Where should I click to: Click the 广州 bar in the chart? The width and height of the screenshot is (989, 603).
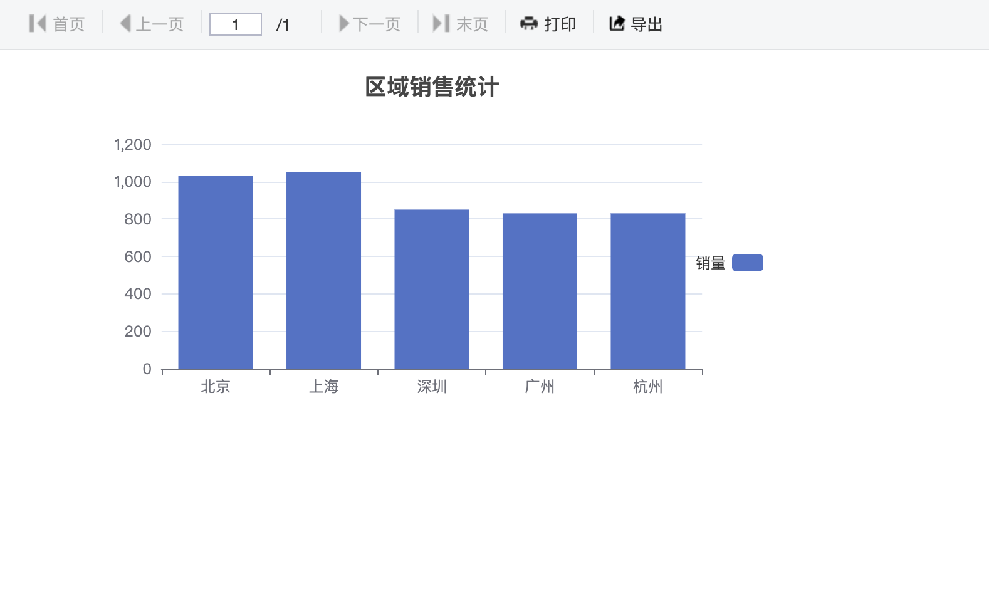[x=540, y=291]
